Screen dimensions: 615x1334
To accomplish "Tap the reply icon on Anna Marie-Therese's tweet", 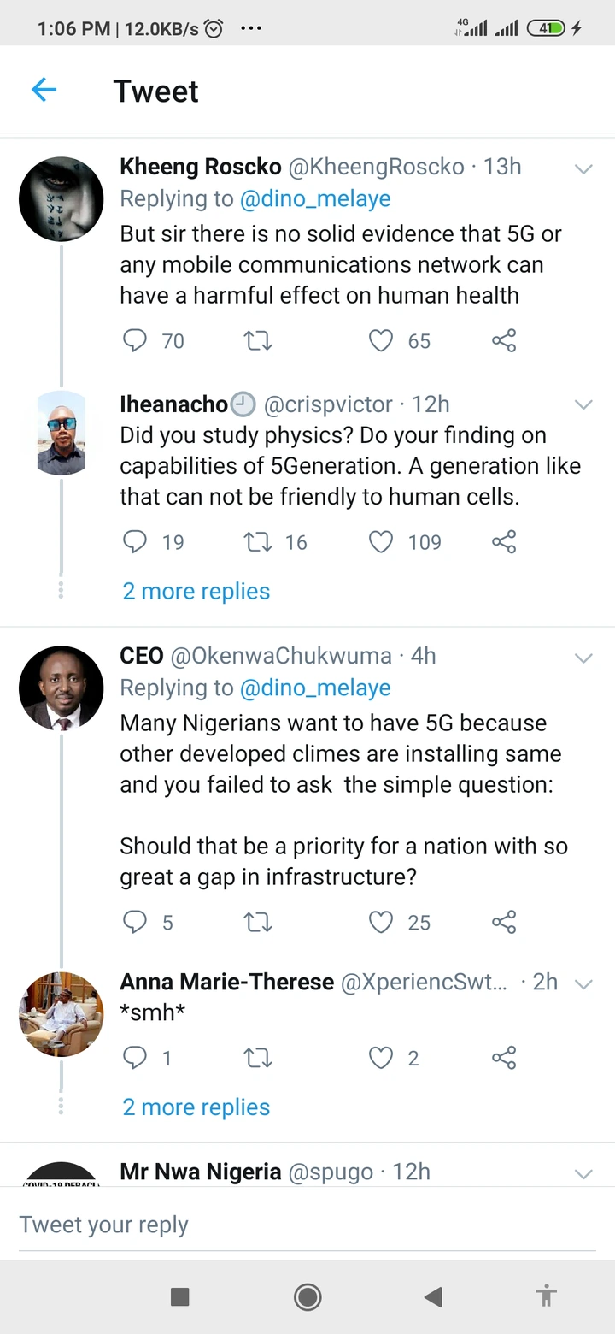I will pyautogui.click(x=135, y=1058).
